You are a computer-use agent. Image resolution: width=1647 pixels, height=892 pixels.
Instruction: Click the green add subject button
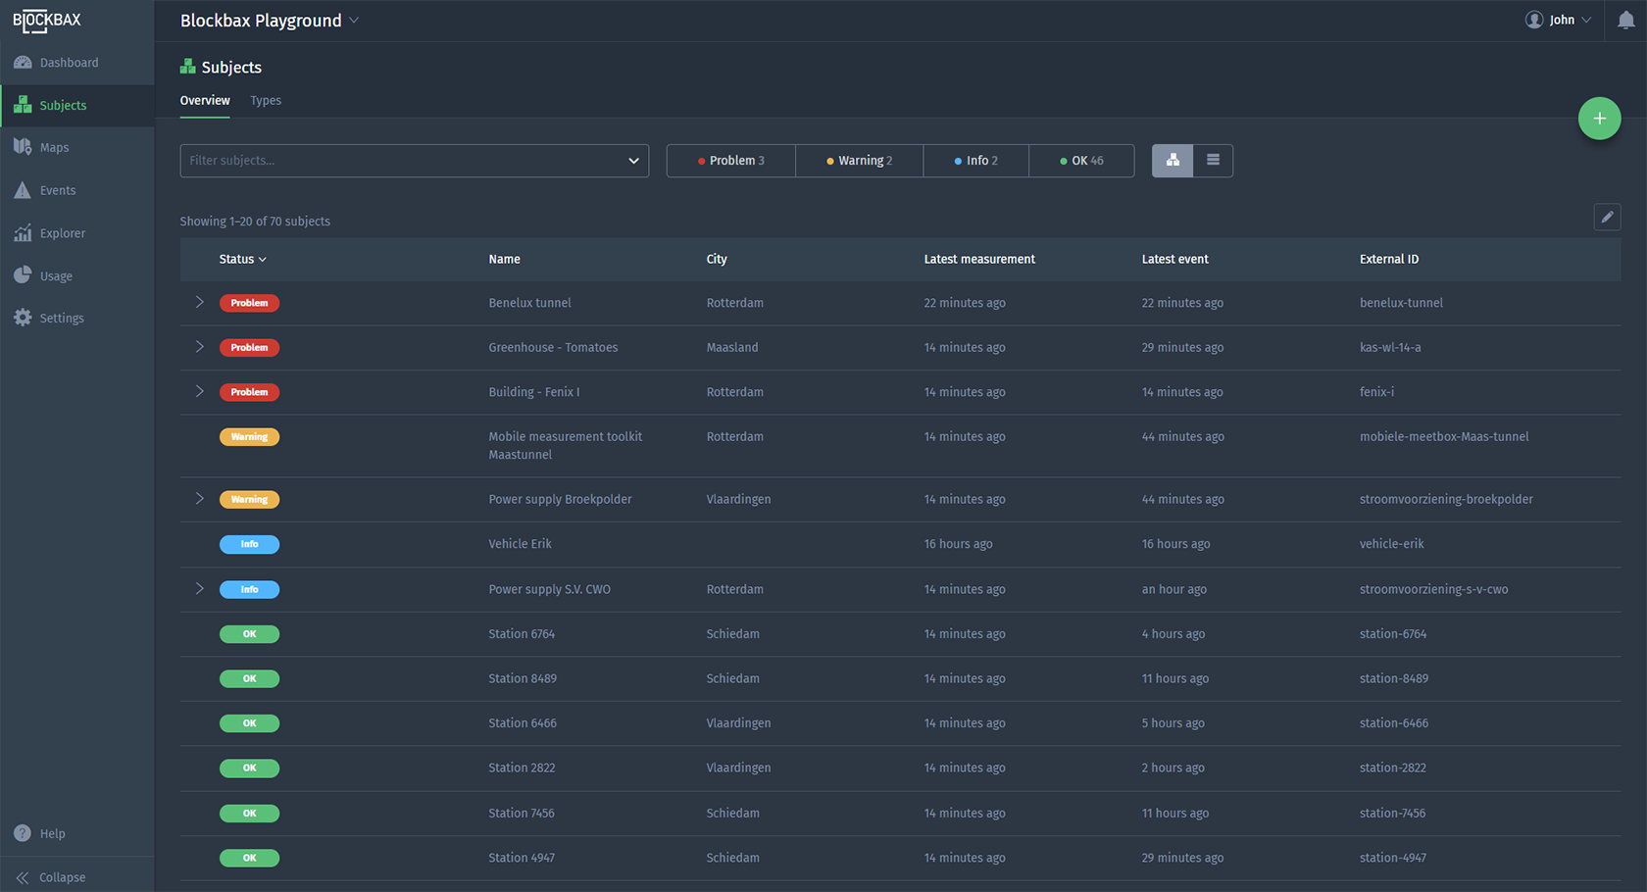(1599, 119)
